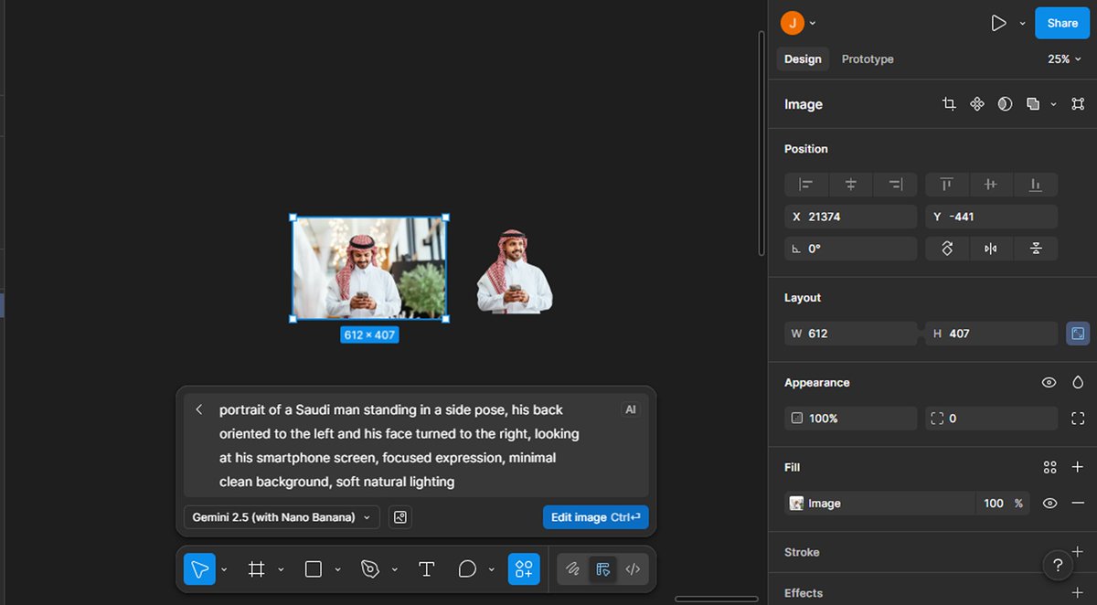
Task: Open the Gemini 2.5 model dropdown
Action: click(x=282, y=517)
